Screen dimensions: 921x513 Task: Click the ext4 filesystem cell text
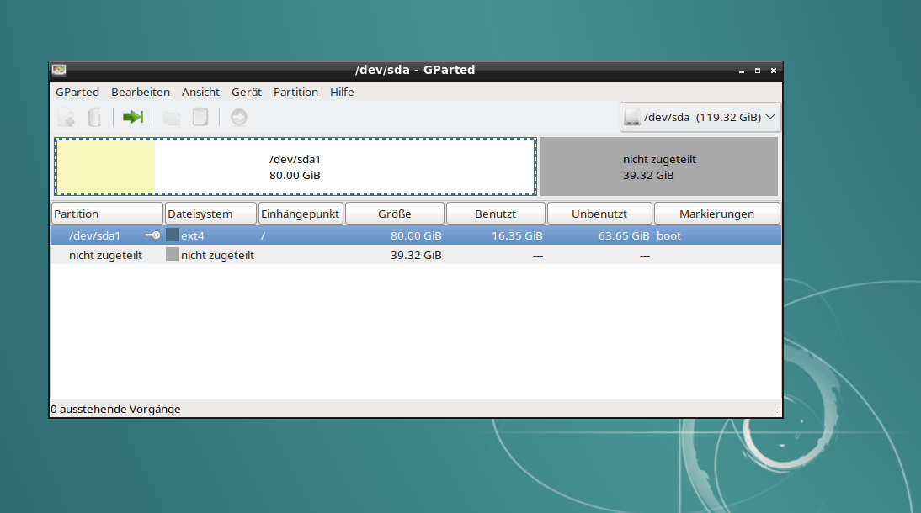point(193,235)
